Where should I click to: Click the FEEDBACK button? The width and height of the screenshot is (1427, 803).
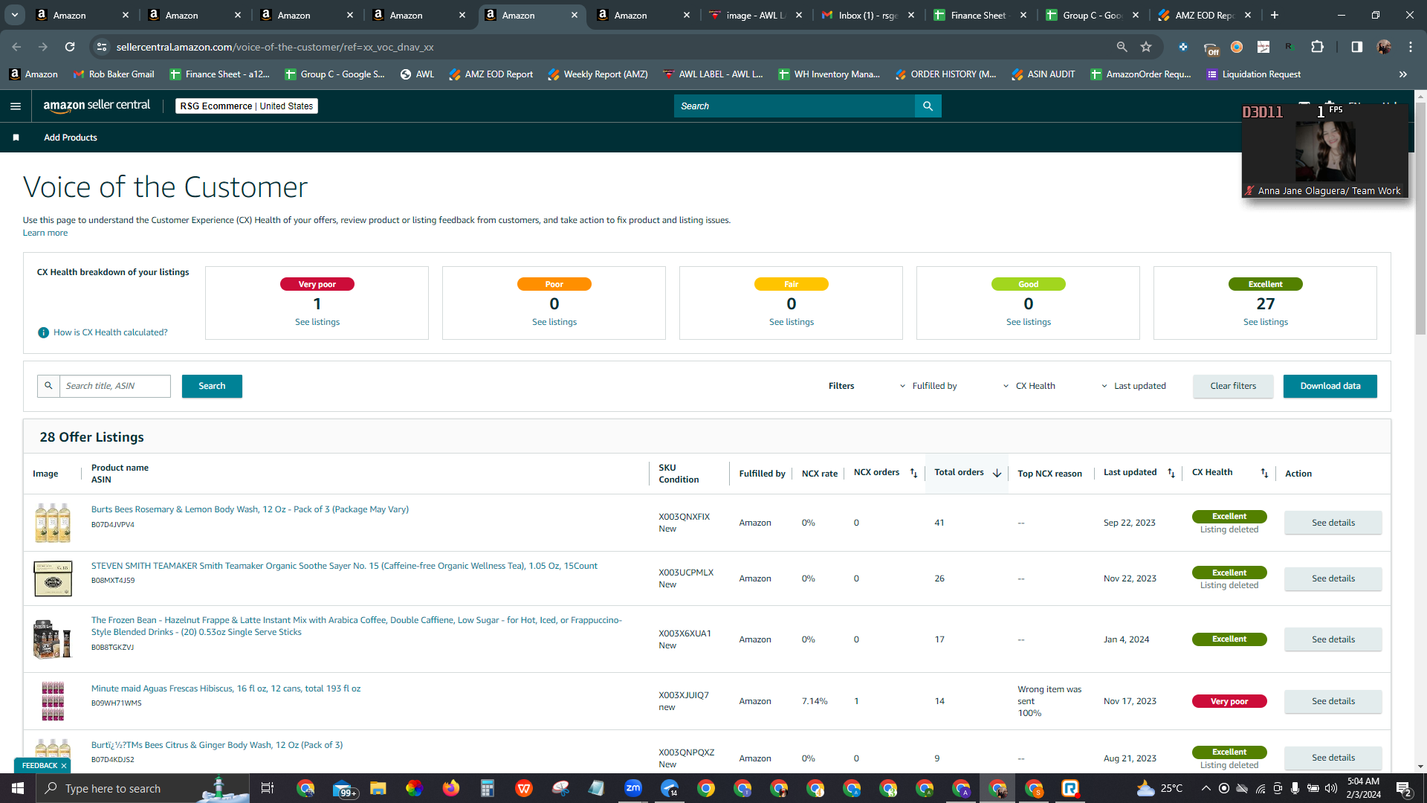[39, 765]
